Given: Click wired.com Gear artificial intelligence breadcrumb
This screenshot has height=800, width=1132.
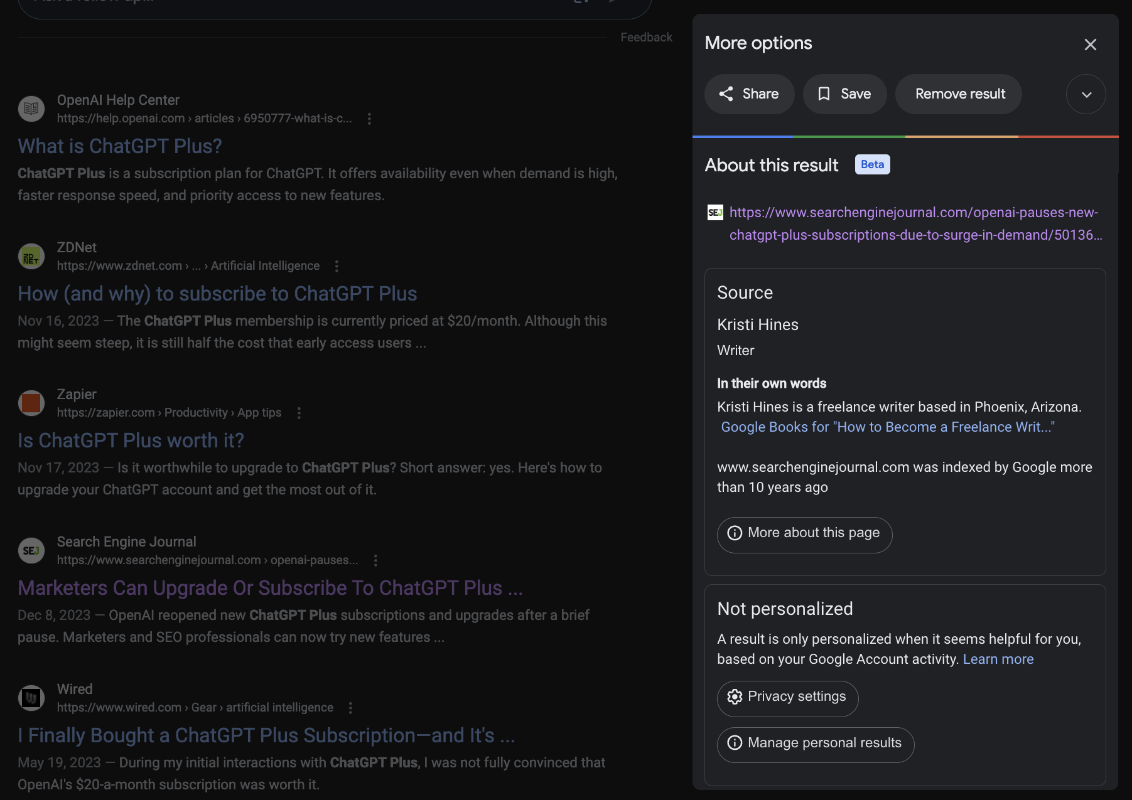Looking at the screenshot, I should tap(195, 707).
